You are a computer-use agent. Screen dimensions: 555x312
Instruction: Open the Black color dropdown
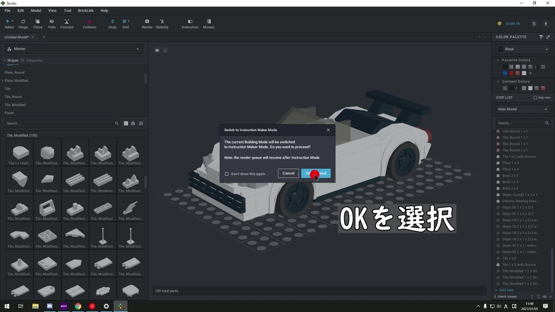[x=523, y=49]
